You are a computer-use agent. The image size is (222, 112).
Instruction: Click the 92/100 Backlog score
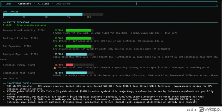pos(59,38)
